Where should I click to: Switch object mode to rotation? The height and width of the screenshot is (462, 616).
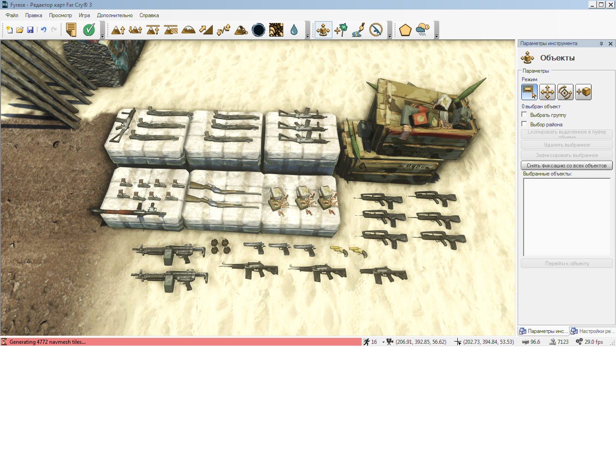point(565,92)
